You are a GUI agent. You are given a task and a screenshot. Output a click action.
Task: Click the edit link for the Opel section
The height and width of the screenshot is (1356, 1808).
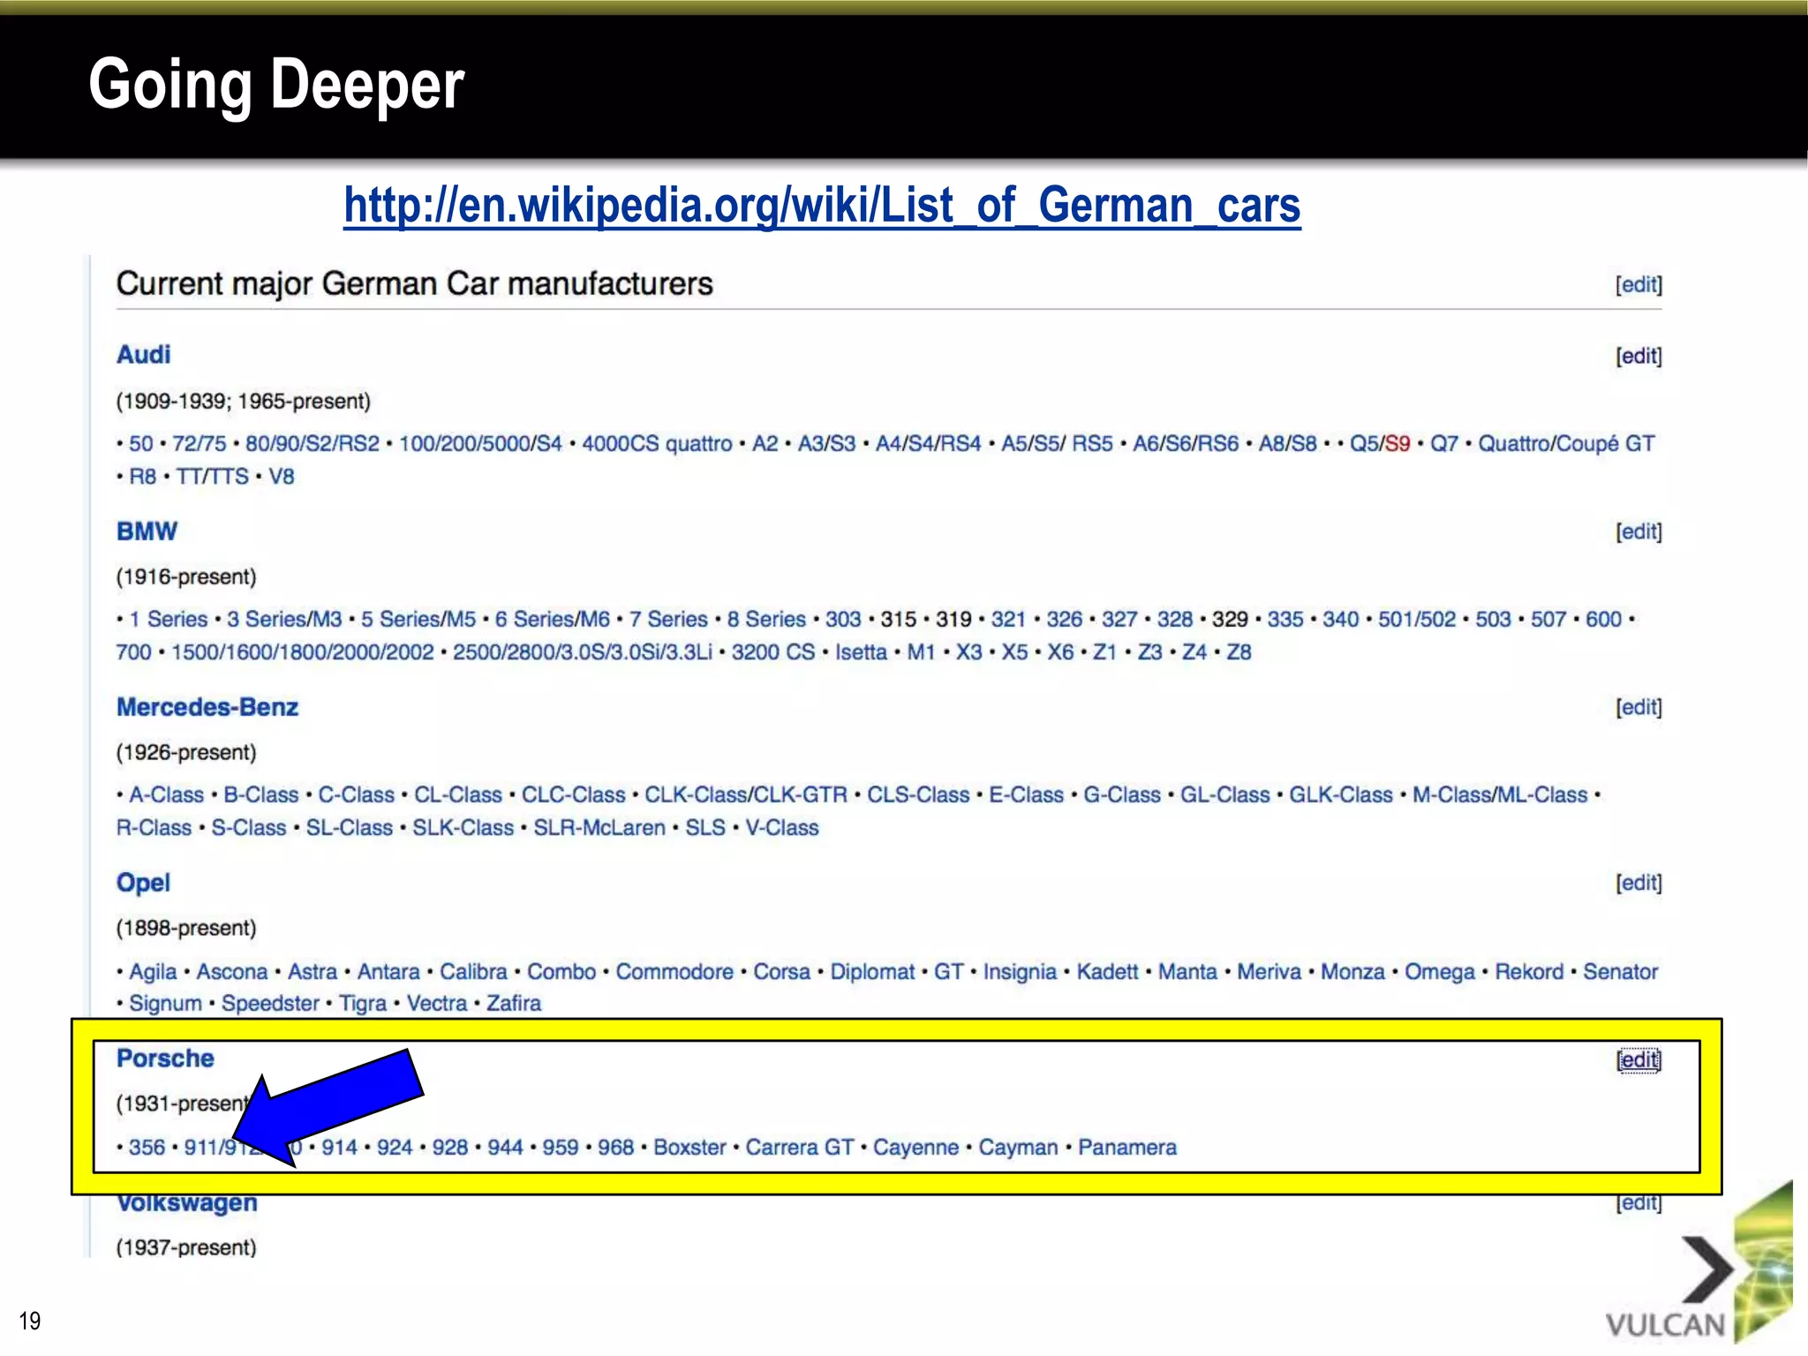click(x=1638, y=883)
